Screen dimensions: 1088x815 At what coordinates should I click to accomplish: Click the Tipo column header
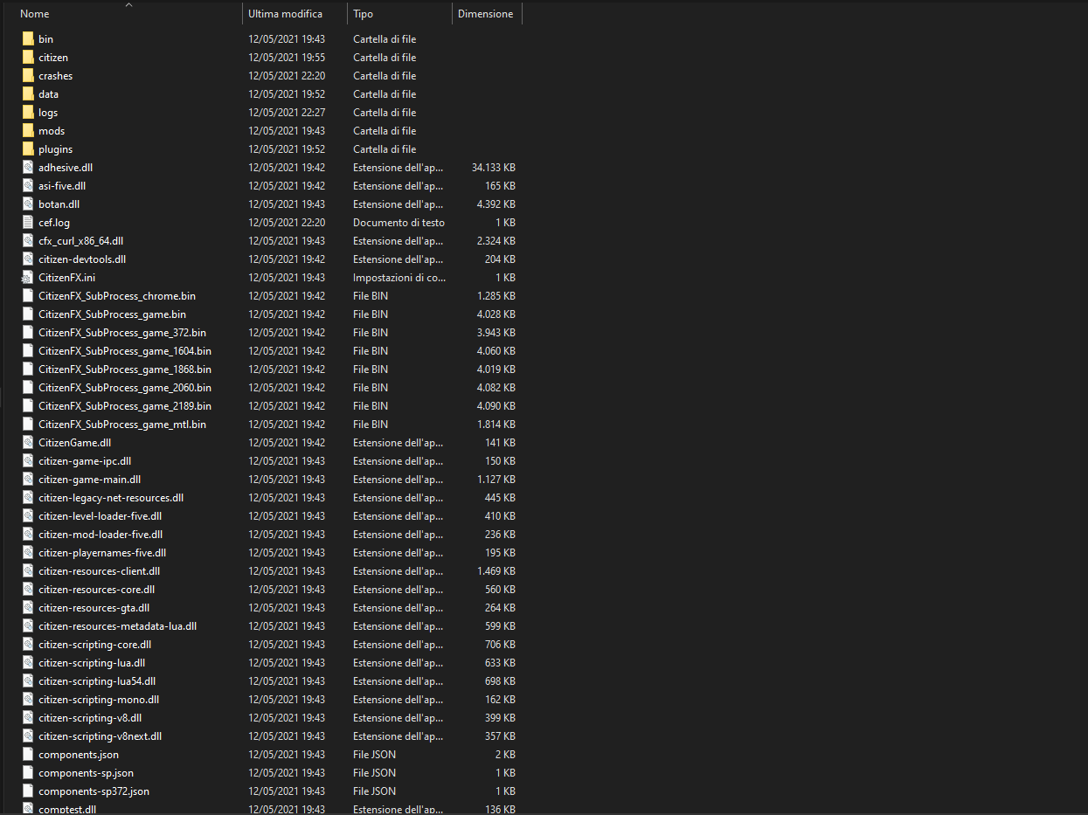click(x=363, y=13)
